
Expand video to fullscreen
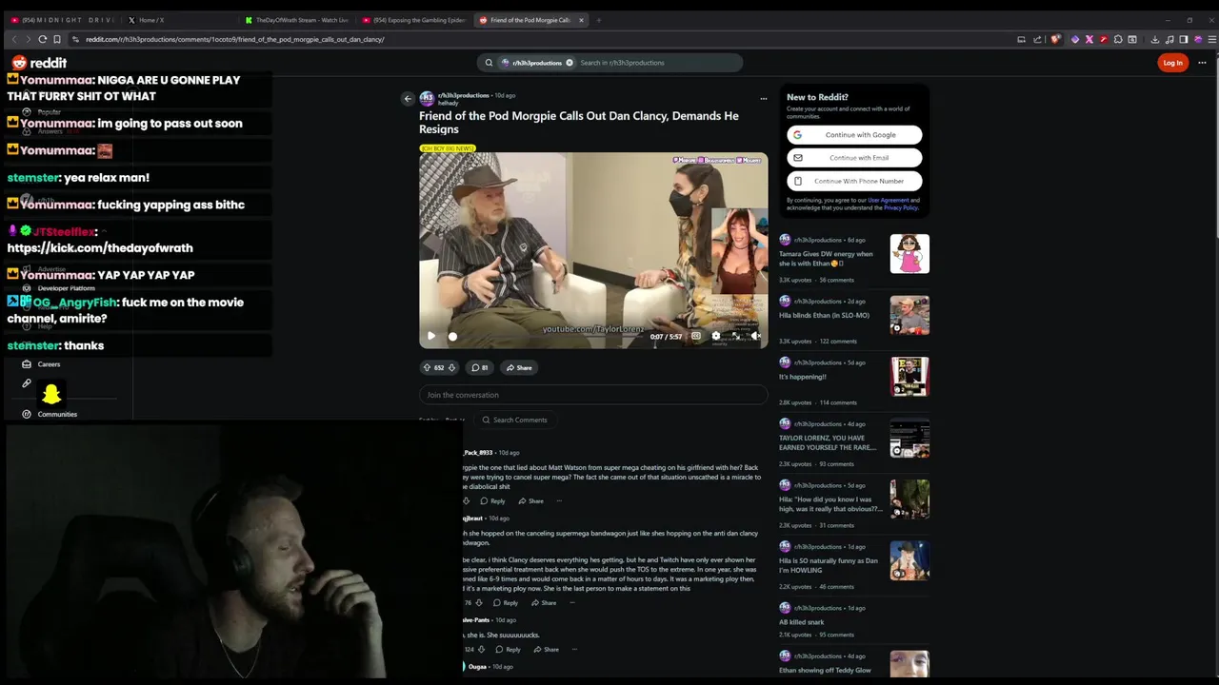[x=735, y=336]
